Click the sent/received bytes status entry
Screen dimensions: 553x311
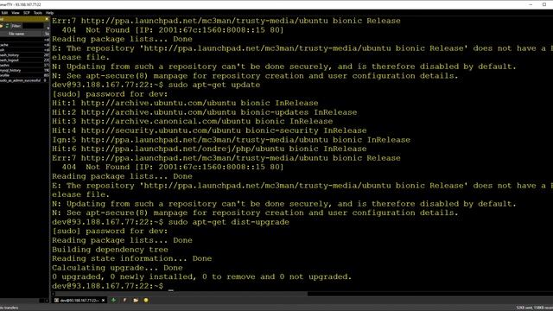point(534,308)
